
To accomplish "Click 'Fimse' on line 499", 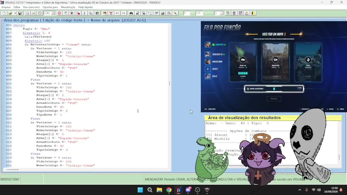I will 35,80.
